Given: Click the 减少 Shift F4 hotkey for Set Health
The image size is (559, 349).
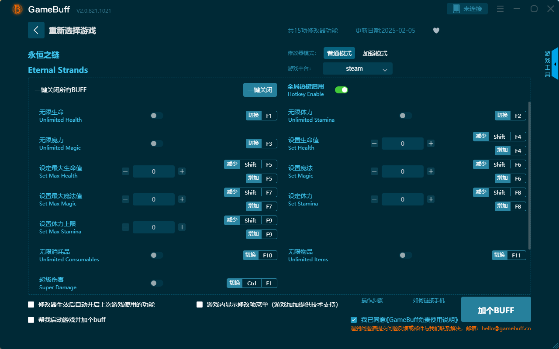Looking at the screenshot, I should (x=500, y=137).
